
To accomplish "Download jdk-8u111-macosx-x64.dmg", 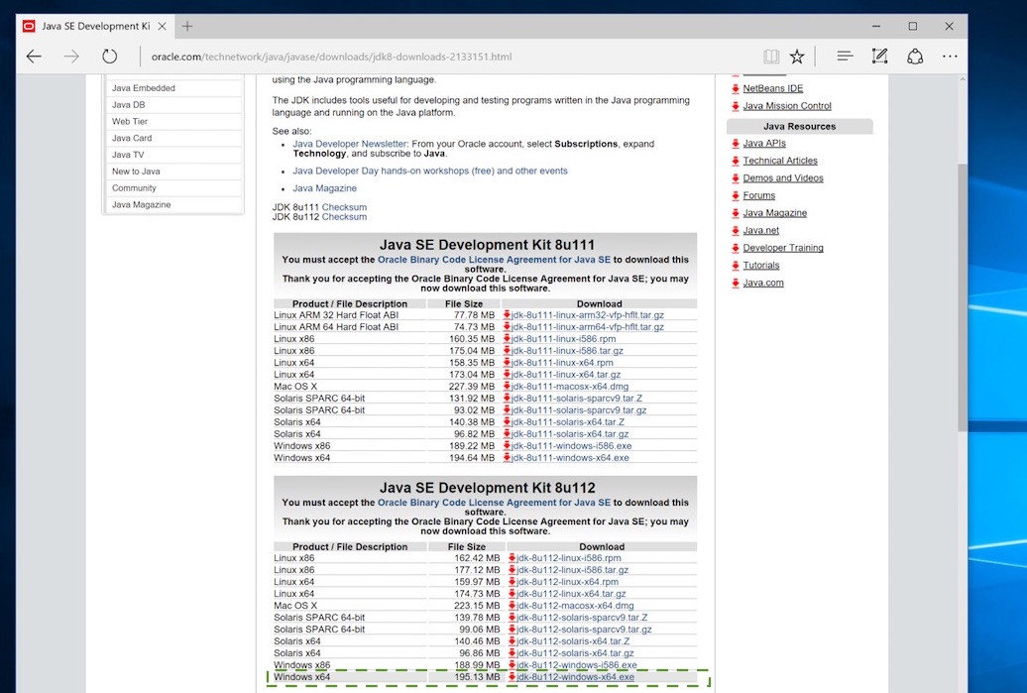I will (x=569, y=387).
